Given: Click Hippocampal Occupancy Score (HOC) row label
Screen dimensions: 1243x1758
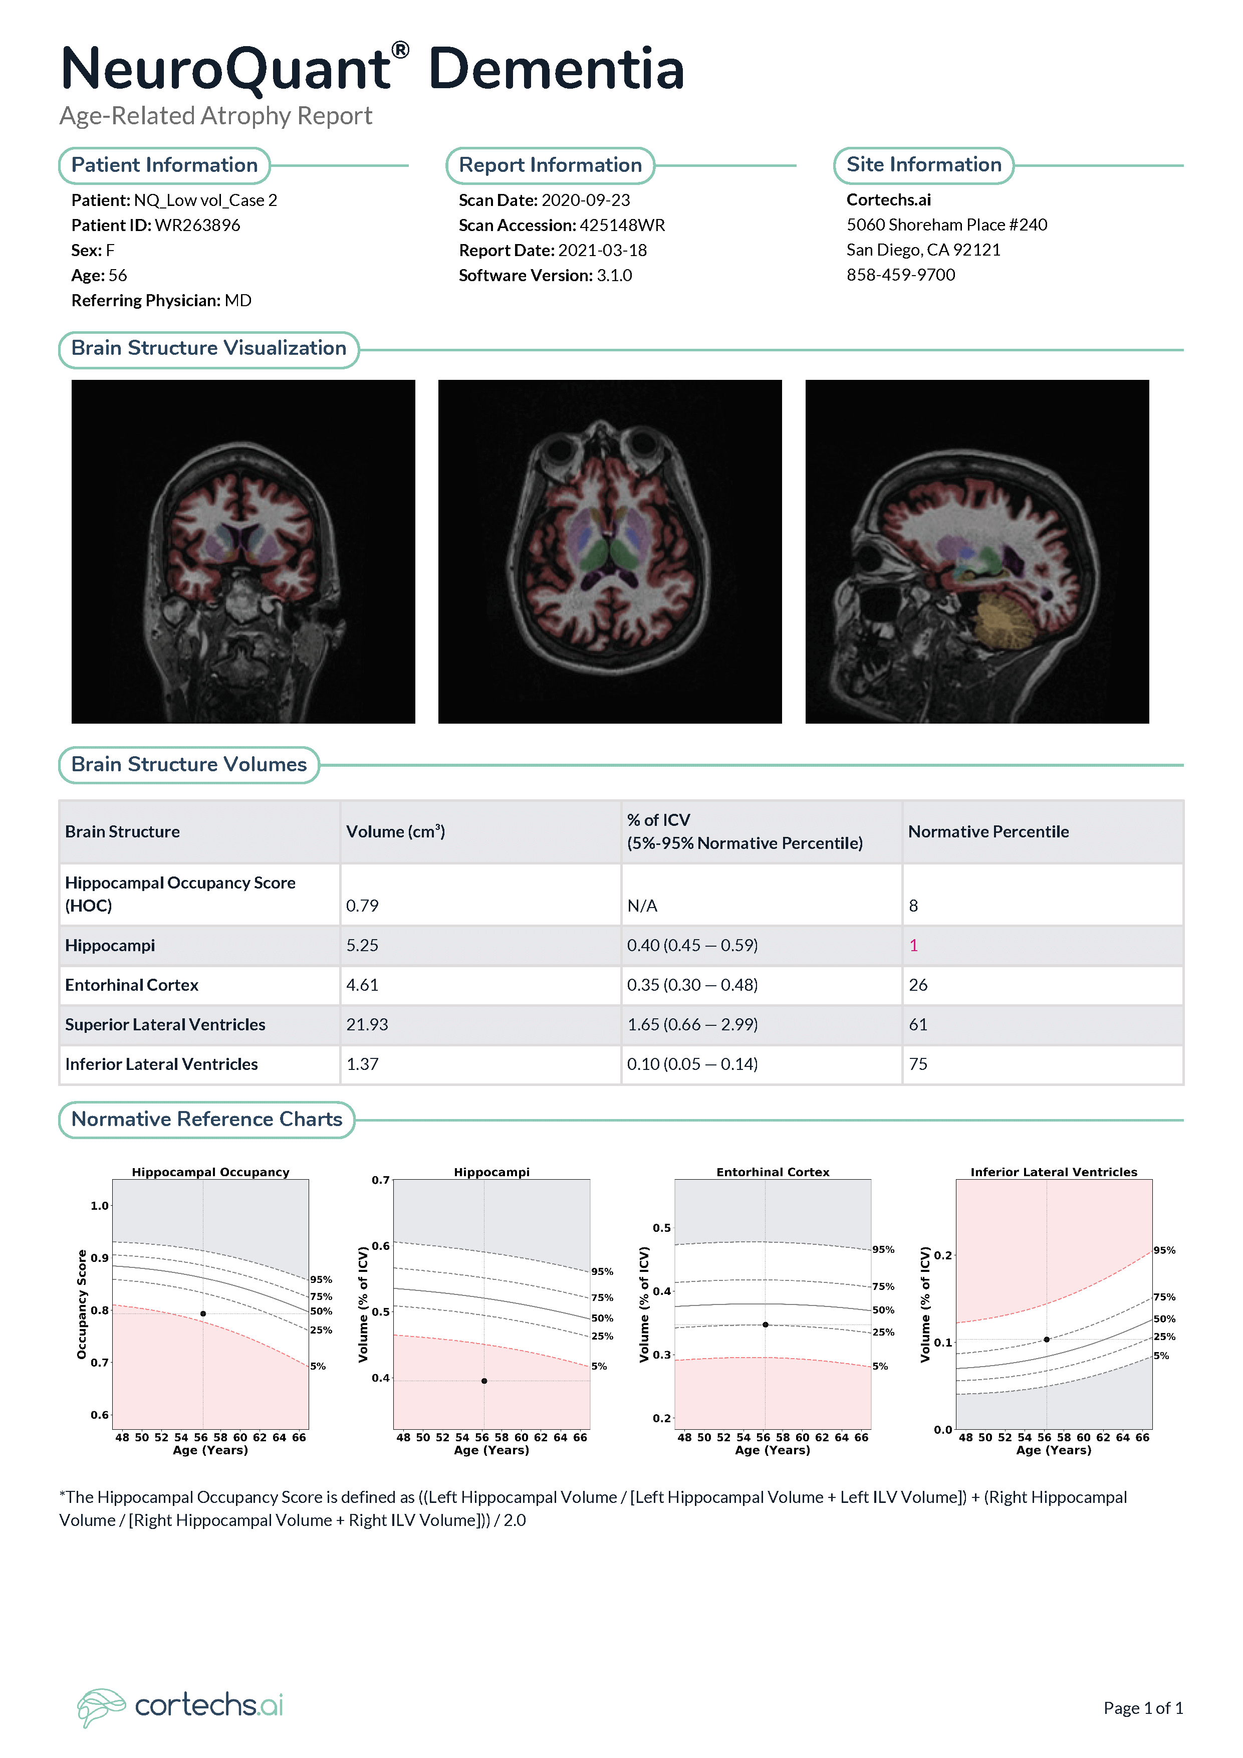Looking at the screenshot, I should [x=180, y=895].
